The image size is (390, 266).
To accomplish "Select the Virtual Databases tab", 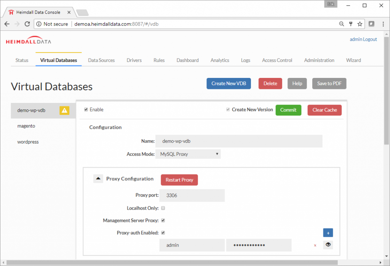I will pos(59,60).
